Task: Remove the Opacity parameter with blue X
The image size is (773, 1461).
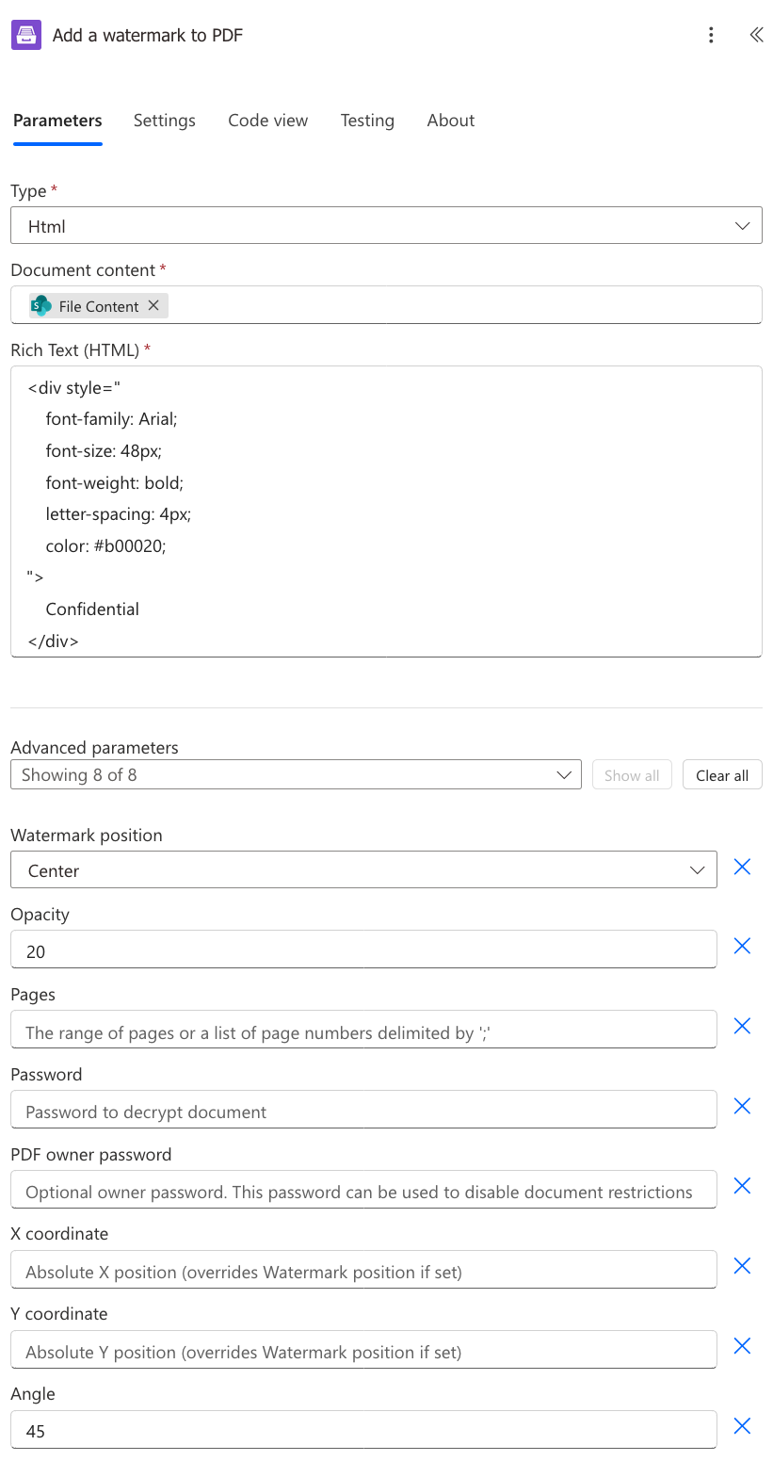Action: [741, 946]
